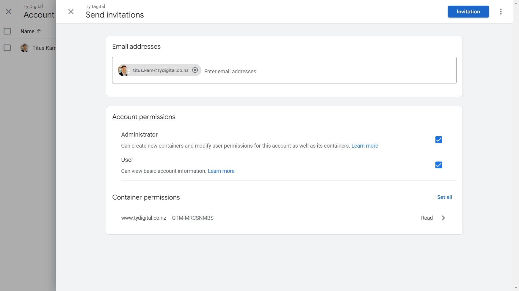This screenshot has height=291, width=519.
Task: Remove titus.kam@tydigital.co.nz email chip
Action: coord(195,70)
